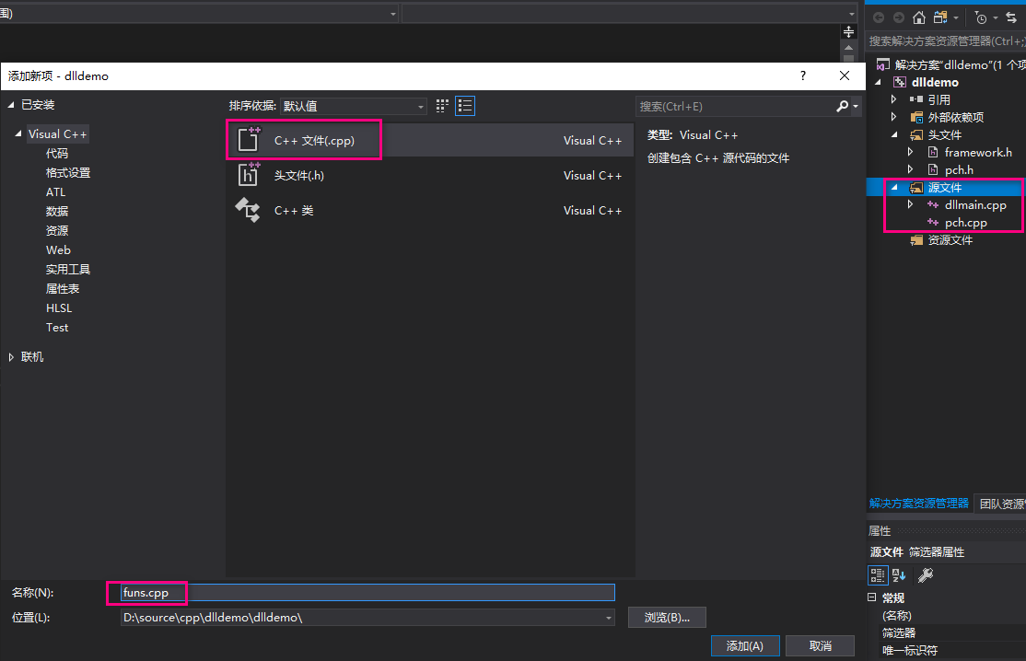Click the 搜索(Ctrl+E) search field in dialog
This screenshot has height=661, width=1026.
[x=736, y=106]
